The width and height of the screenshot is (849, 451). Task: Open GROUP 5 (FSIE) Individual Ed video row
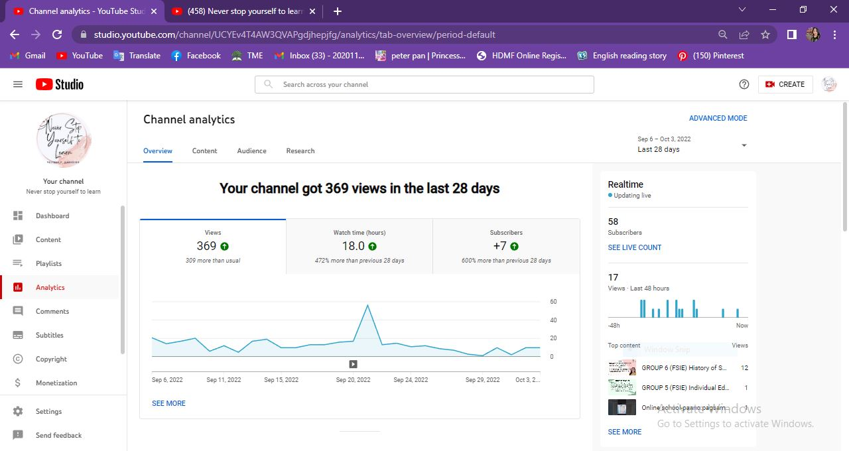pos(678,387)
